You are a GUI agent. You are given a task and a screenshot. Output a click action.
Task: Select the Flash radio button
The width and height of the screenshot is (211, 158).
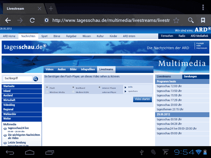(x=47, y=87)
